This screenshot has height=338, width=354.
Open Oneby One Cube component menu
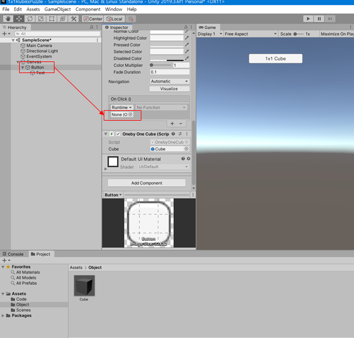[x=187, y=134]
